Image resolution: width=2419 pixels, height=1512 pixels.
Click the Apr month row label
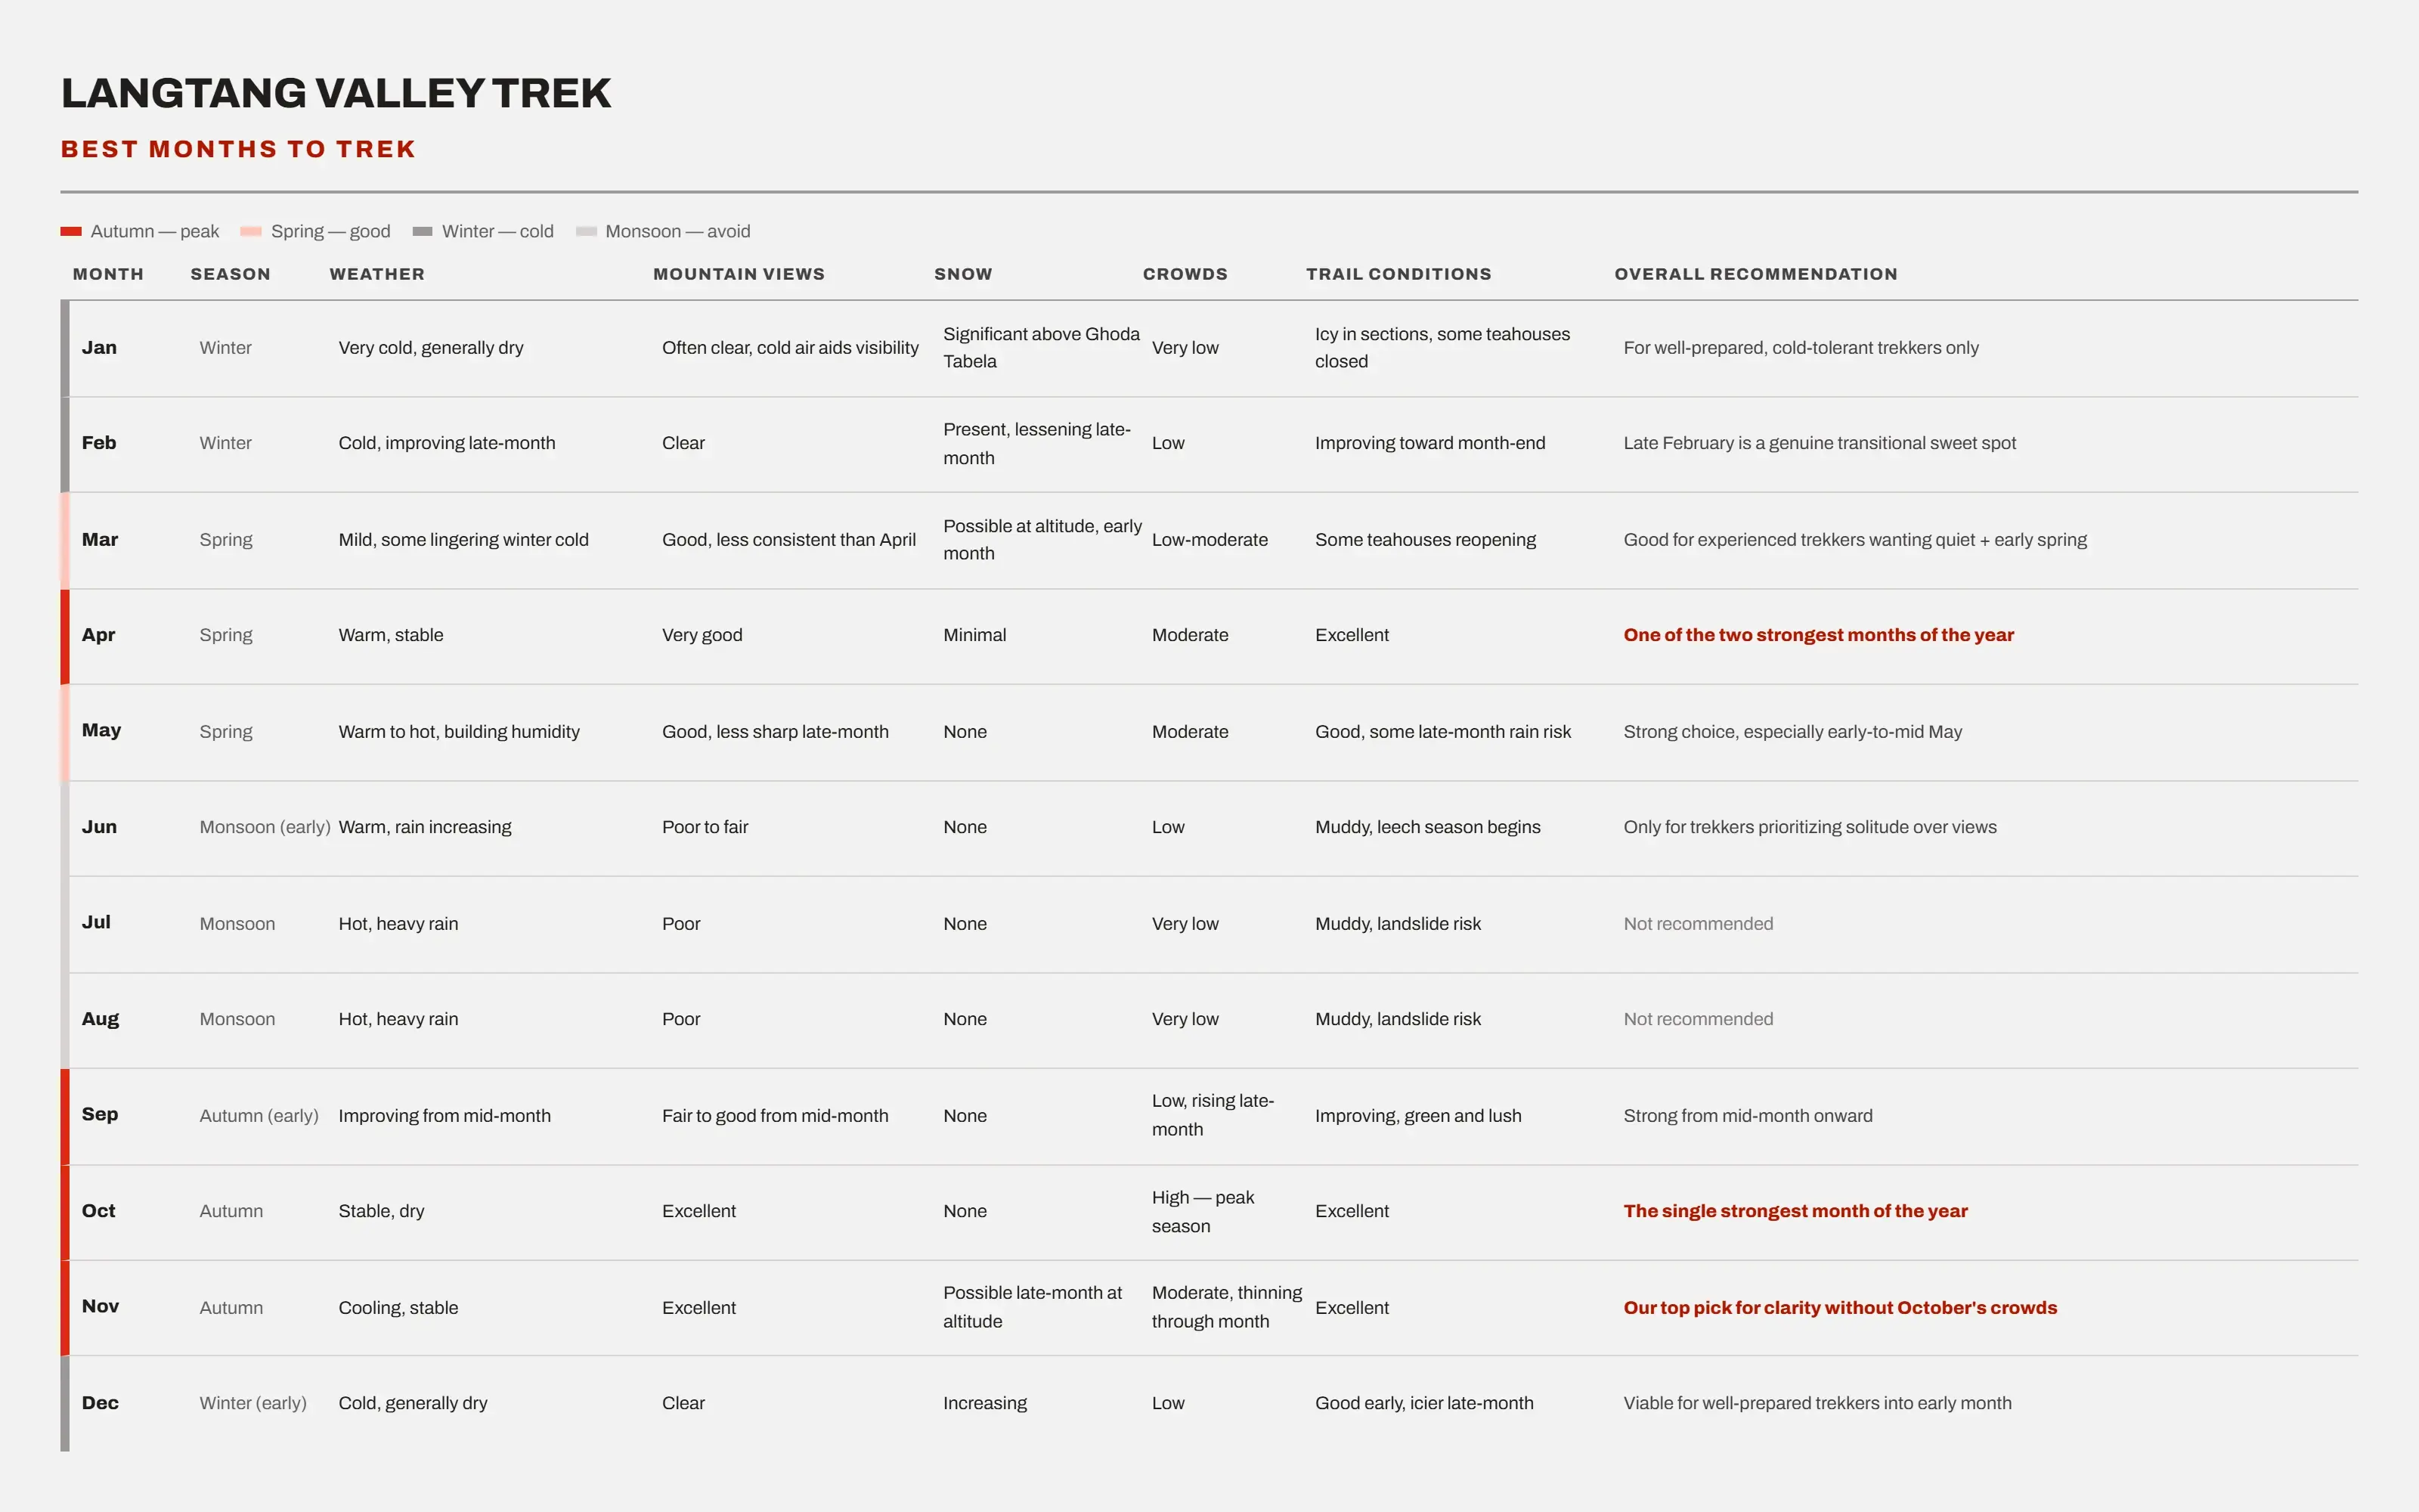pyautogui.click(x=98, y=635)
